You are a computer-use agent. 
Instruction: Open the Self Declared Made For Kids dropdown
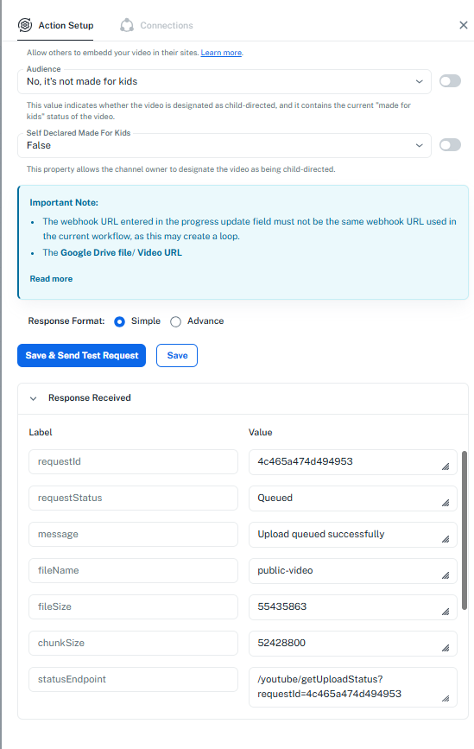click(x=224, y=146)
